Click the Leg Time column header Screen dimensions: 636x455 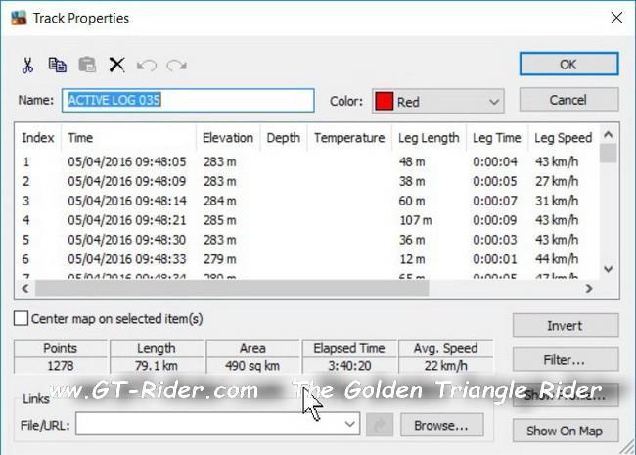coord(497,138)
